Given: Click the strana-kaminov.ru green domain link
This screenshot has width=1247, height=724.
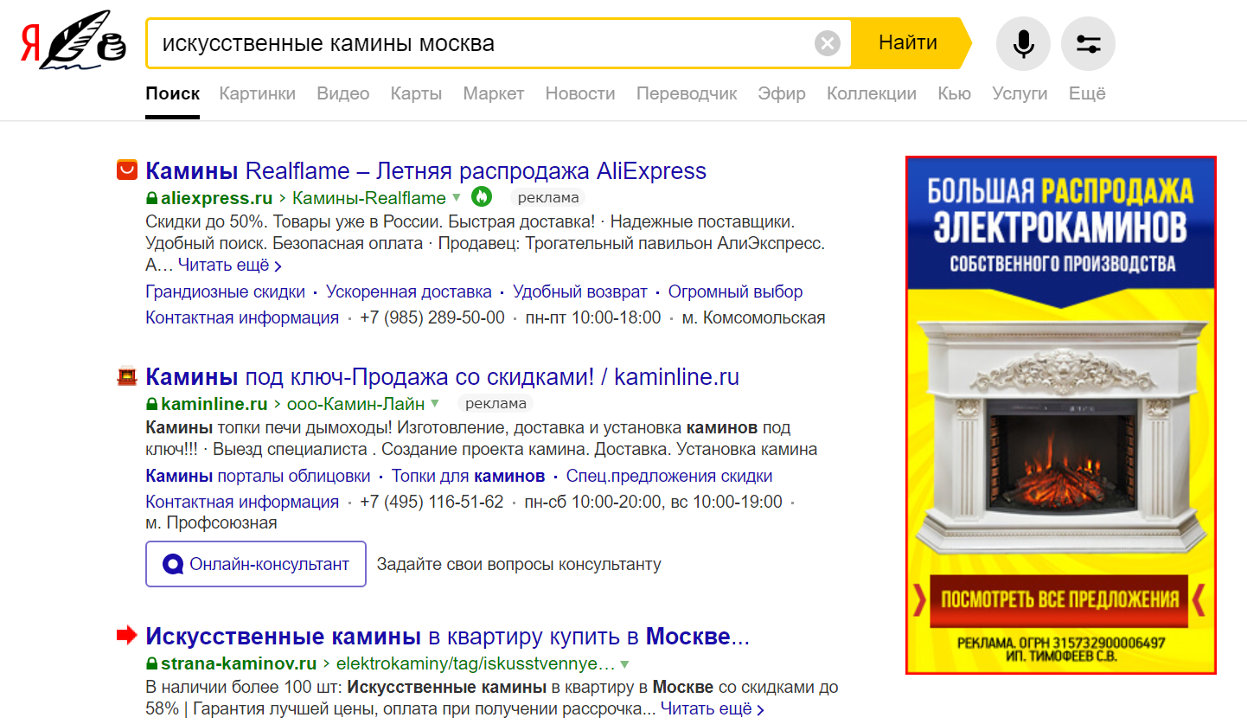Looking at the screenshot, I should tap(239, 664).
